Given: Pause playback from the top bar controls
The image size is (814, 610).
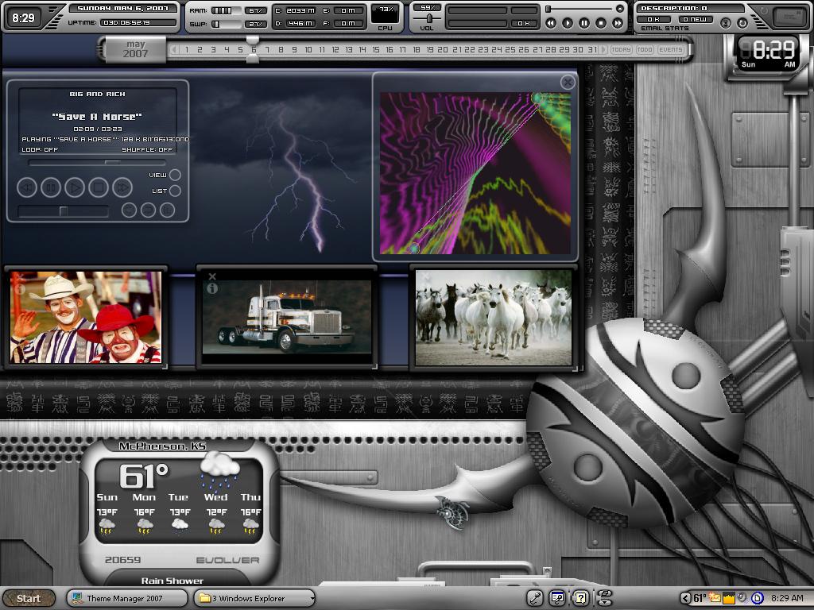Looking at the screenshot, I should pos(584,23).
